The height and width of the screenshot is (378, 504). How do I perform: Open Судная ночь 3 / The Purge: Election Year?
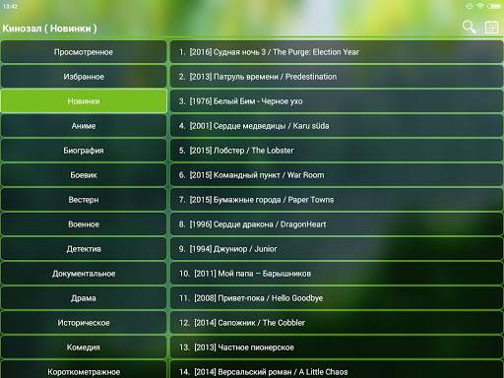[x=337, y=52]
